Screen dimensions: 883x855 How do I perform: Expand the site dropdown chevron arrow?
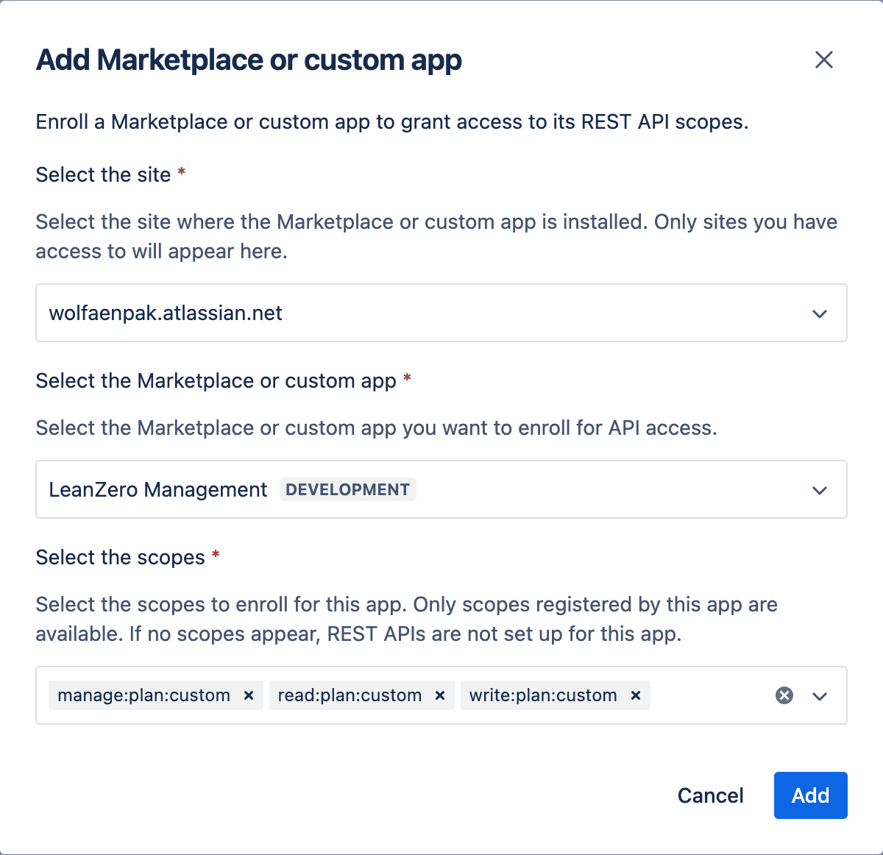click(x=820, y=313)
